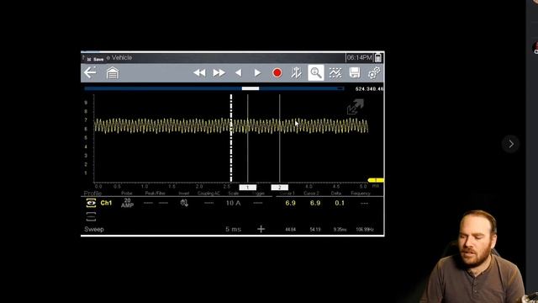Toggle Ch1 visibility eye icon
This screenshot has height=303, width=538.
91,203
